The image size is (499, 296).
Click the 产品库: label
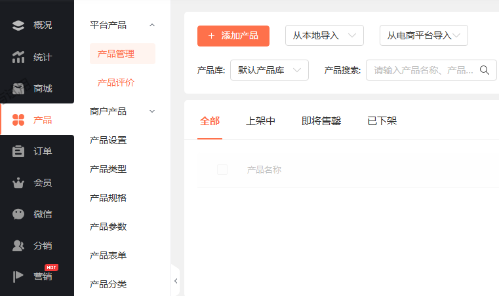coord(211,70)
